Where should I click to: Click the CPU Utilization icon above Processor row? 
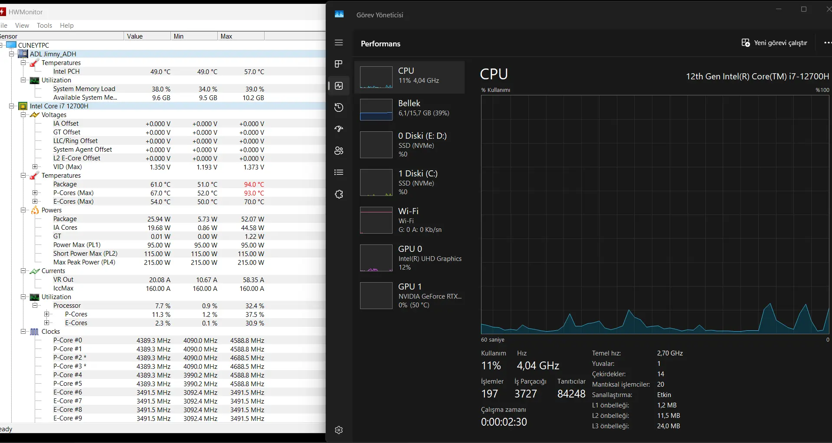tap(35, 297)
